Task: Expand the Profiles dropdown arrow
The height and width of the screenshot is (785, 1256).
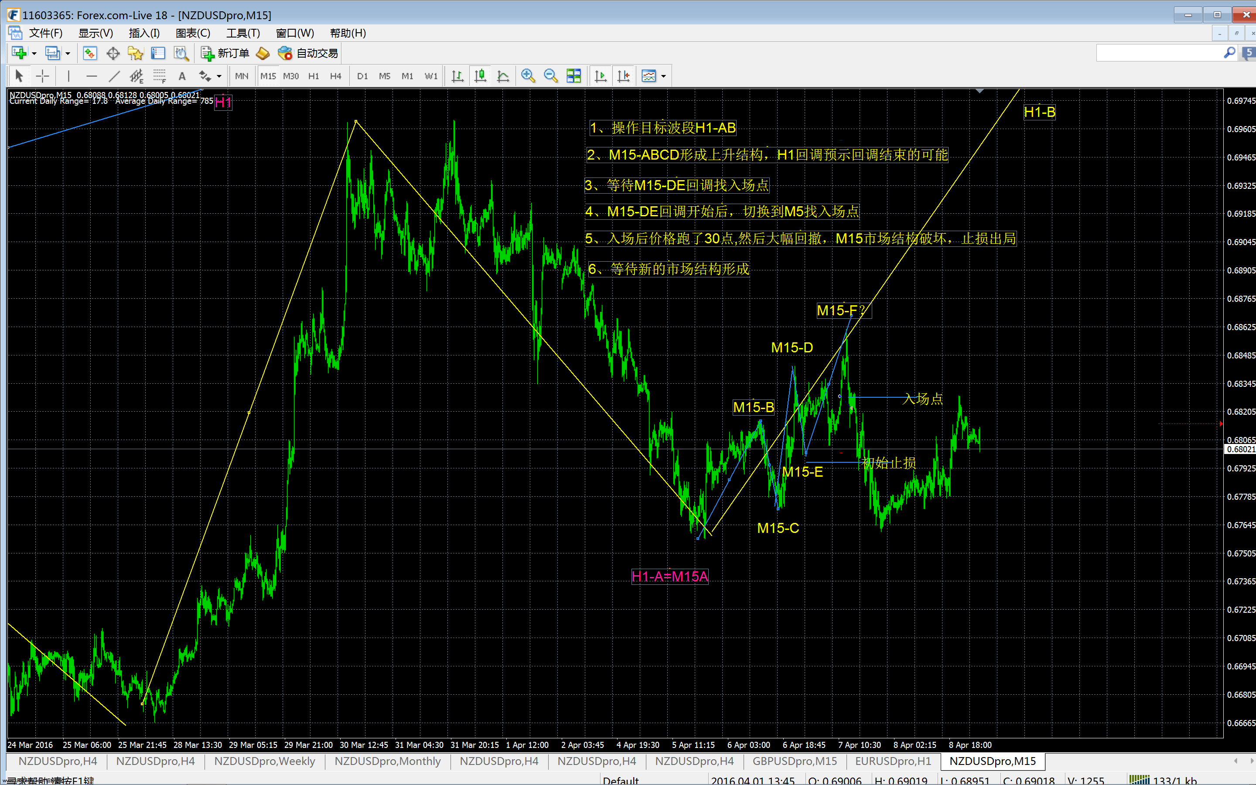Action: [x=68, y=53]
